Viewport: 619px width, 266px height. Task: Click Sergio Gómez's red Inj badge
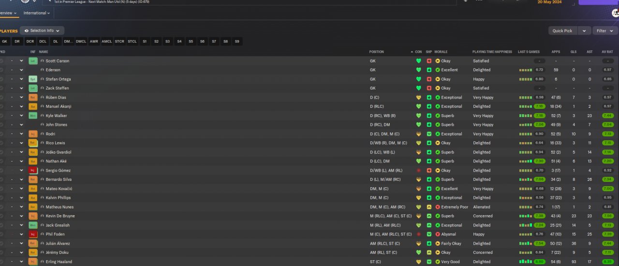pyautogui.click(x=33, y=170)
